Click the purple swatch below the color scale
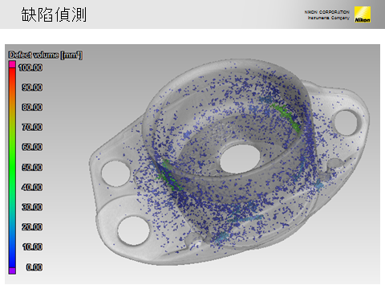The image size is (385, 289). pyautogui.click(x=12, y=271)
